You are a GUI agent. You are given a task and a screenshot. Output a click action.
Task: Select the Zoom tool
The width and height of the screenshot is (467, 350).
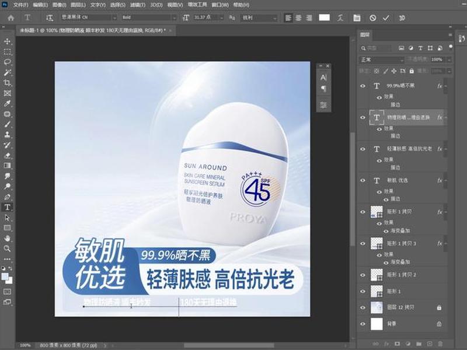[7, 249]
